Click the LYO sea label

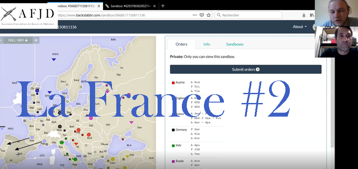42,156
